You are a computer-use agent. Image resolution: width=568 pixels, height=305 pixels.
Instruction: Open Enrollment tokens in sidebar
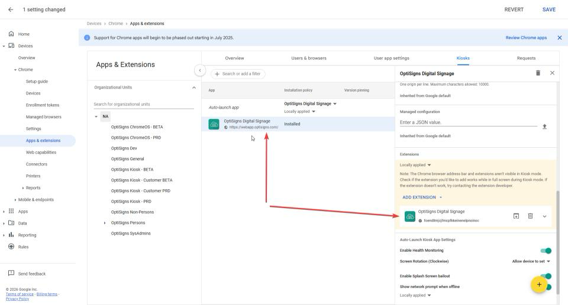coord(43,105)
